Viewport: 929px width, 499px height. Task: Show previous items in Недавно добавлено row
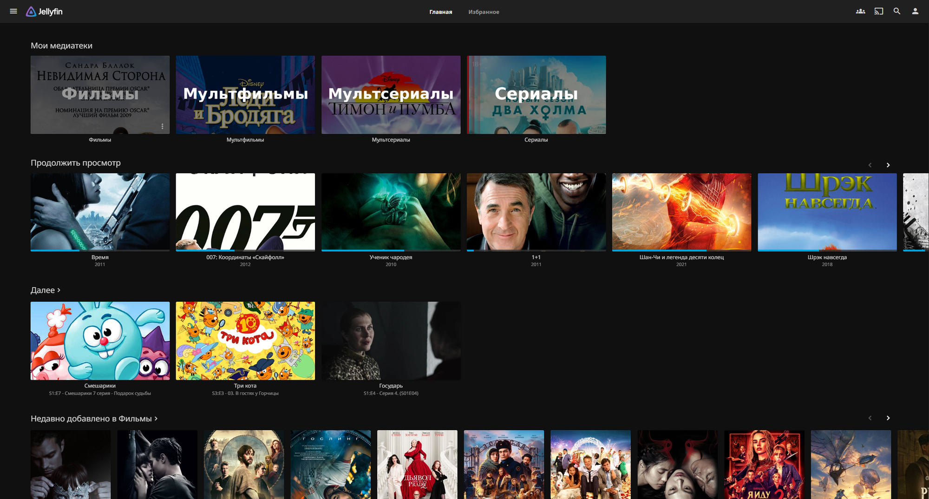(x=870, y=418)
